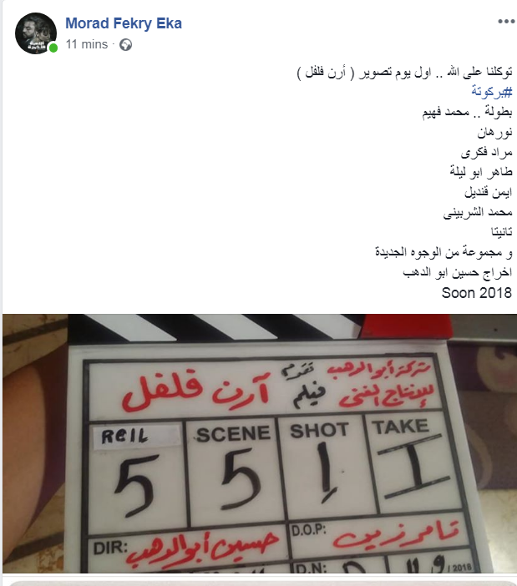Click the line و مجموعة من الوجوه الجديدة
The image size is (517, 586).
coord(444,252)
